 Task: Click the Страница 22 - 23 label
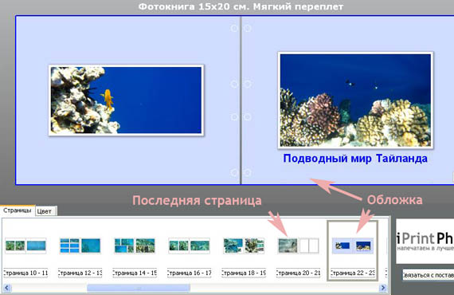pos(353,273)
